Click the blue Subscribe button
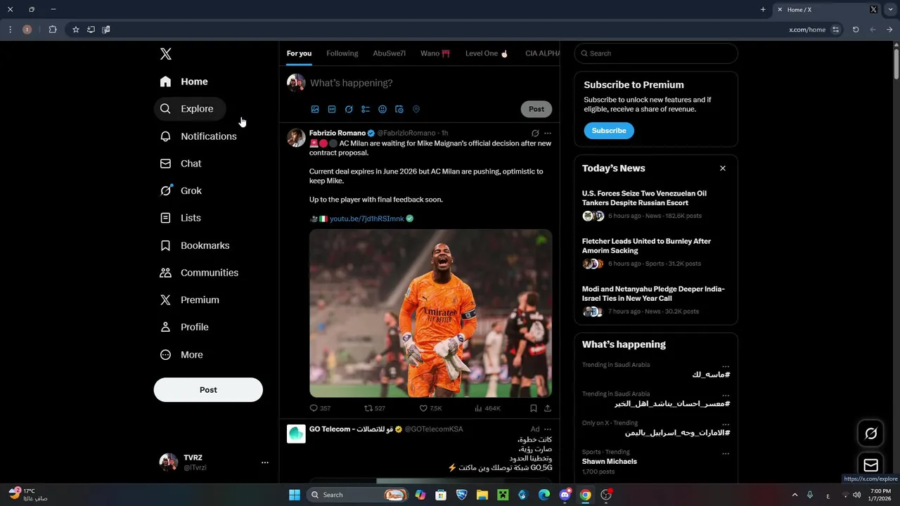 pos(609,131)
